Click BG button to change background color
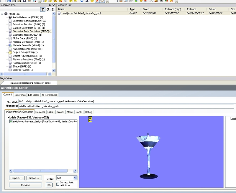The width and height of the screenshot is (236, 193). pyautogui.click(x=49, y=185)
